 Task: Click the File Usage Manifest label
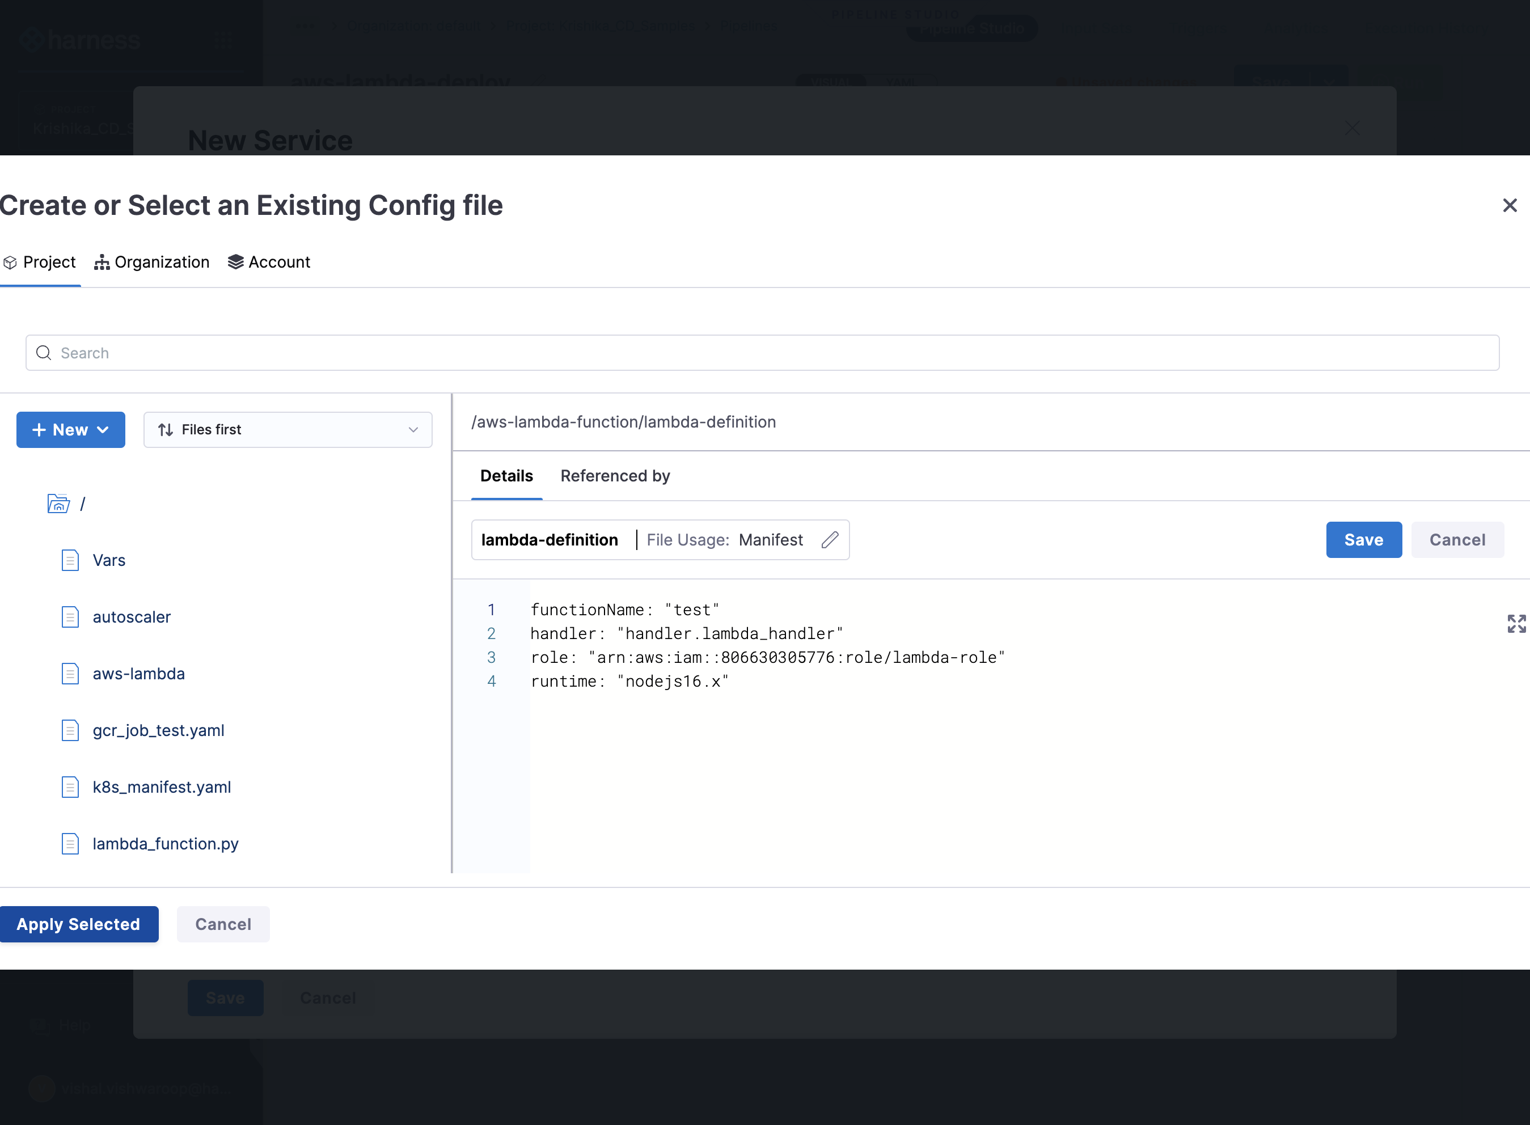[x=725, y=540]
